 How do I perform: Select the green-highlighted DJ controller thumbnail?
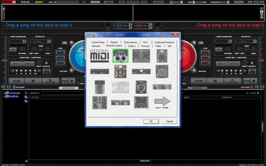120,56
